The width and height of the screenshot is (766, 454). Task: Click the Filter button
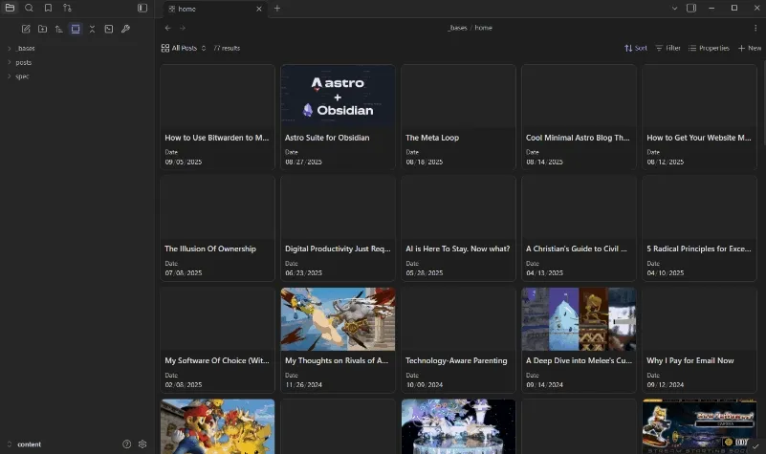[x=668, y=48]
